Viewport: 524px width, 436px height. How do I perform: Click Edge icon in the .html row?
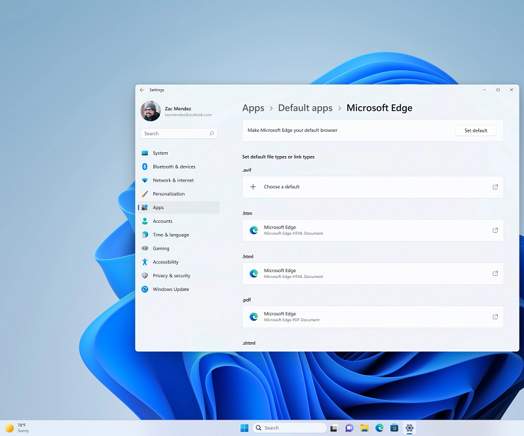pyautogui.click(x=253, y=273)
